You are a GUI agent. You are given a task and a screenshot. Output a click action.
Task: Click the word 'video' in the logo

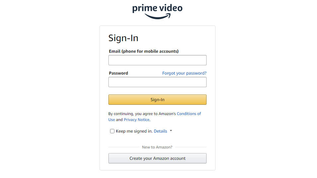click(170, 8)
